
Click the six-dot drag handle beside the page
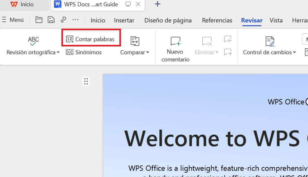[x=86, y=81]
